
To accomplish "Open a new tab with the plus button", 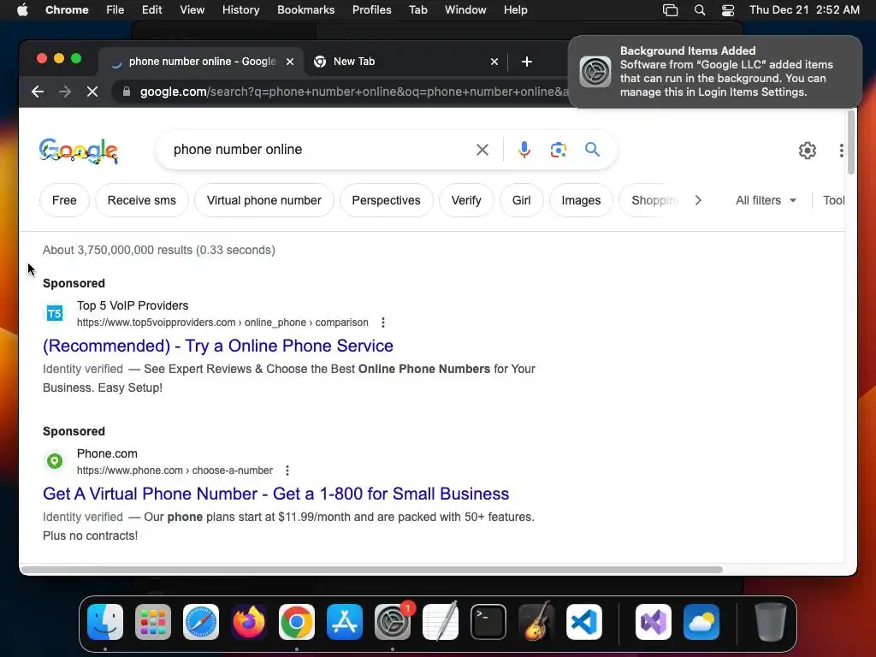I will coord(527,62).
